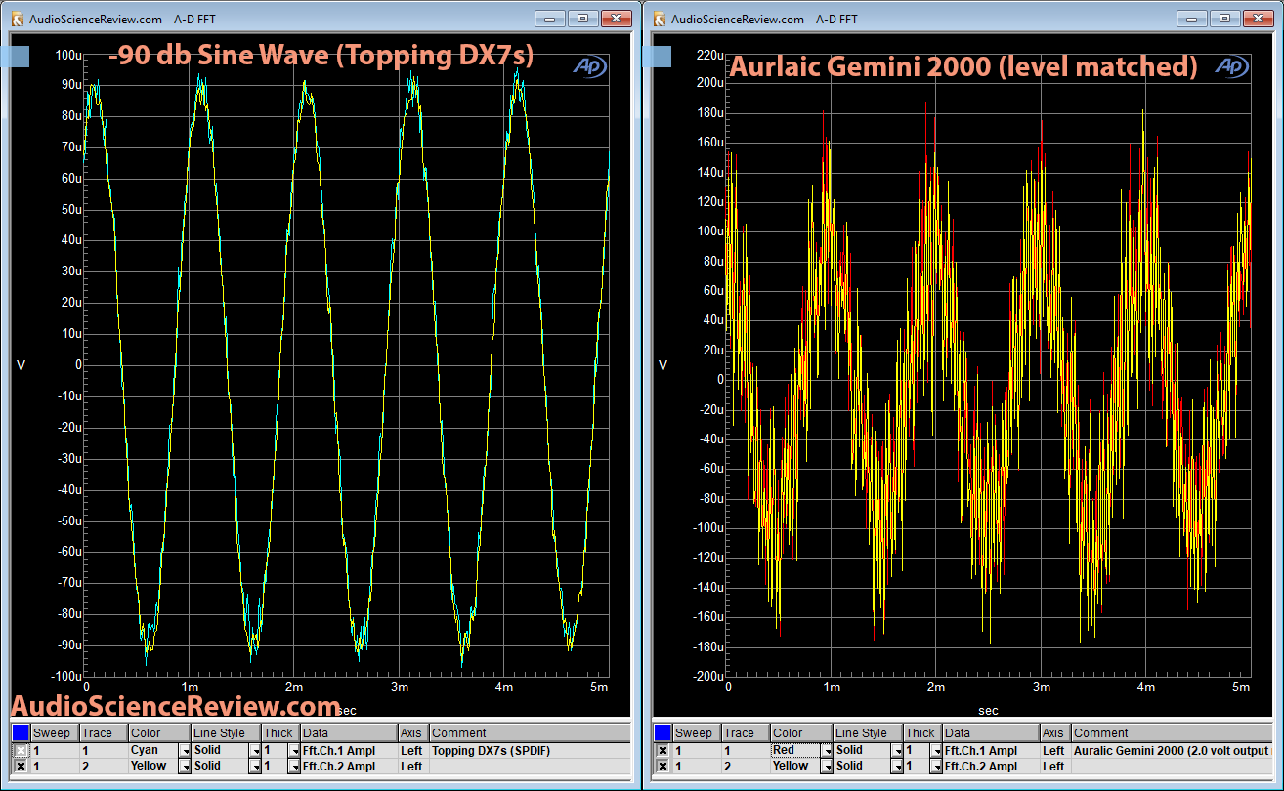Click the 'Cyan' color name field
The image size is (1284, 791).
[x=152, y=750]
